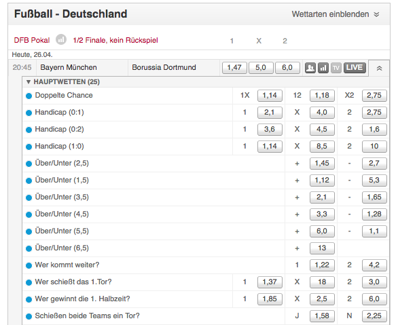Open the LIVE badge
This screenshot has height=325, width=398.
(x=355, y=68)
